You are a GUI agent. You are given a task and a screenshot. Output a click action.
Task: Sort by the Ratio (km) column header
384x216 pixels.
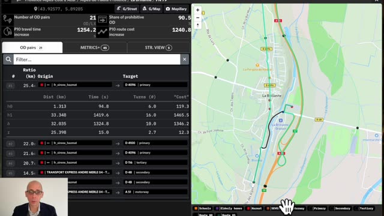pyautogui.click(x=29, y=73)
